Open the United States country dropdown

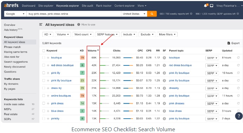click(134, 14)
